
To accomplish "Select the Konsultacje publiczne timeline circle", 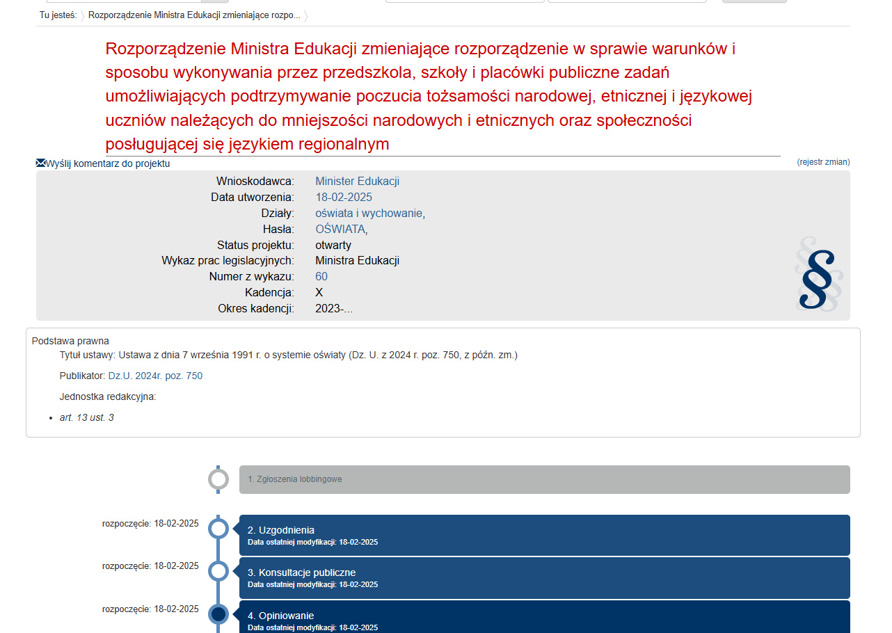I will [218, 571].
